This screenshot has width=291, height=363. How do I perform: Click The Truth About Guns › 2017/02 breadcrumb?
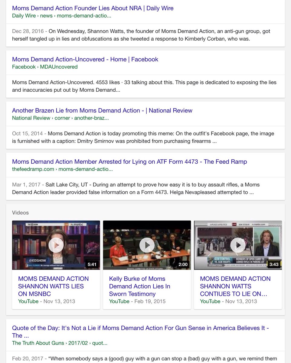pyautogui.click(x=60, y=343)
